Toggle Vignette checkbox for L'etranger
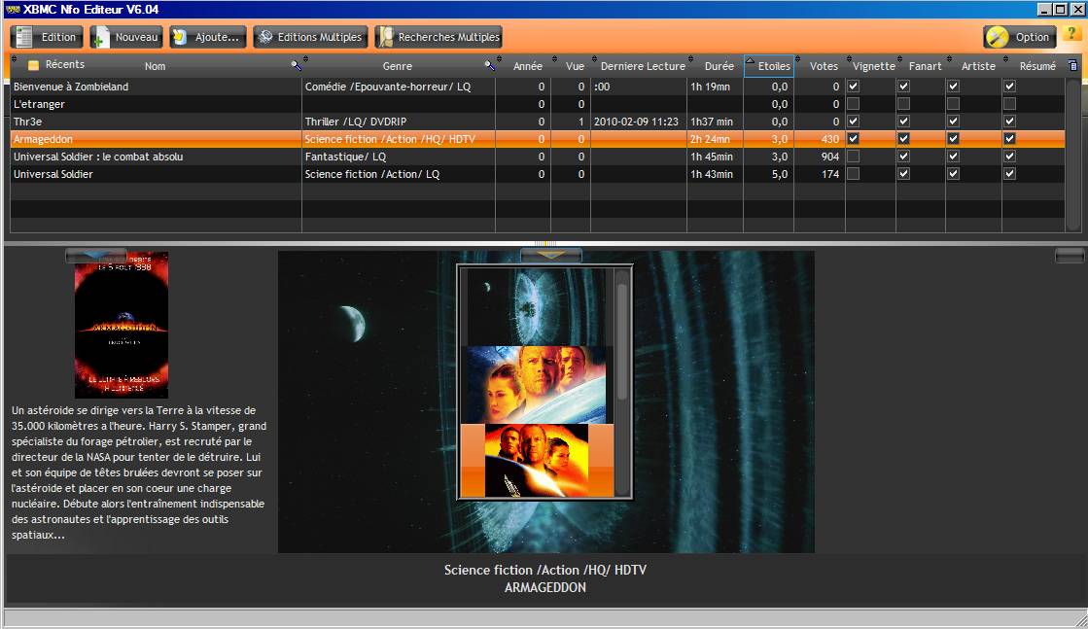1088x629 pixels. click(x=854, y=103)
